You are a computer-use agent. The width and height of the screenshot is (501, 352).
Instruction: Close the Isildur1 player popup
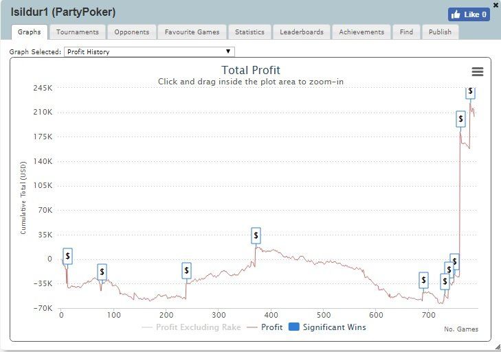coord(496,5)
